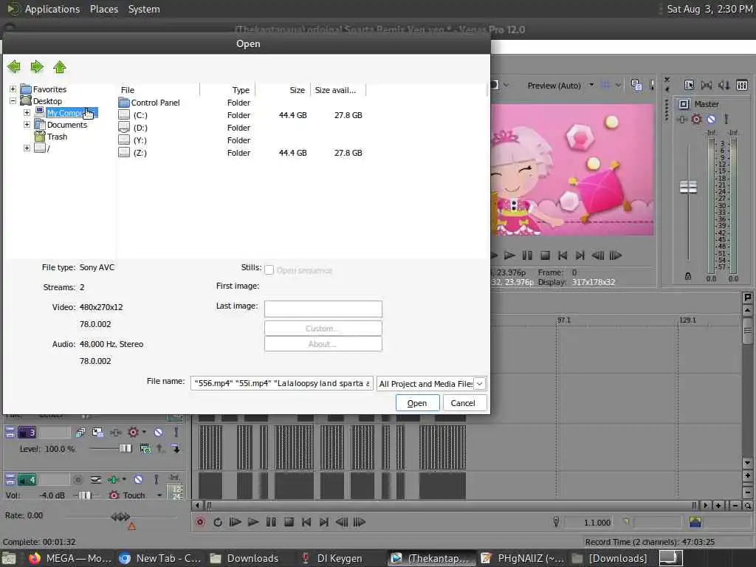
Task: Select the (C:) drive entry
Action: [x=140, y=115]
